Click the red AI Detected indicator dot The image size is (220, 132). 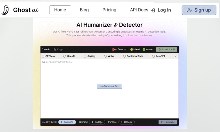(x=113, y=50)
